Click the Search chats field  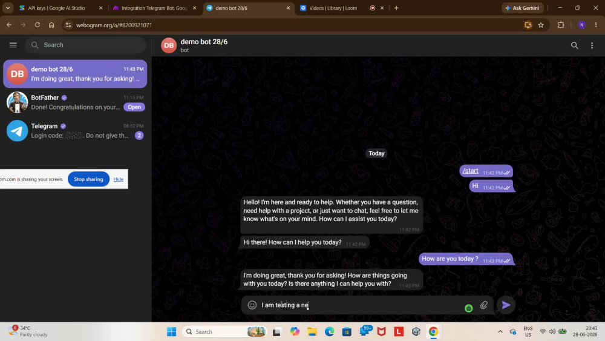(x=86, y=45)
